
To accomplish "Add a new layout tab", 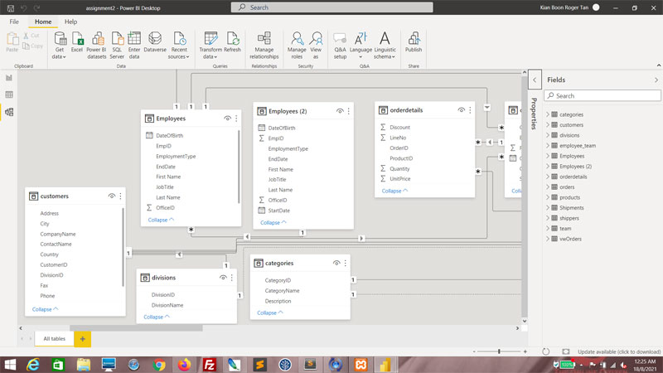I will tap(82, 339).
